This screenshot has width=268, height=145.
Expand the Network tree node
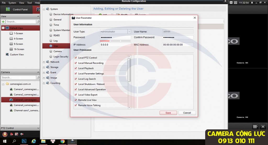(x=44, y=62)
